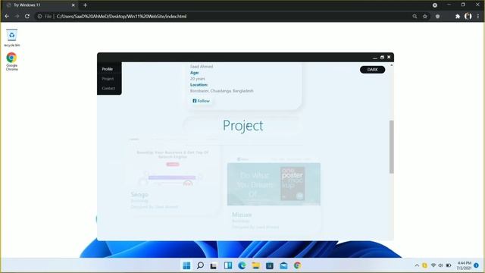Open Google Chrome from taskbar

[298, 265]
